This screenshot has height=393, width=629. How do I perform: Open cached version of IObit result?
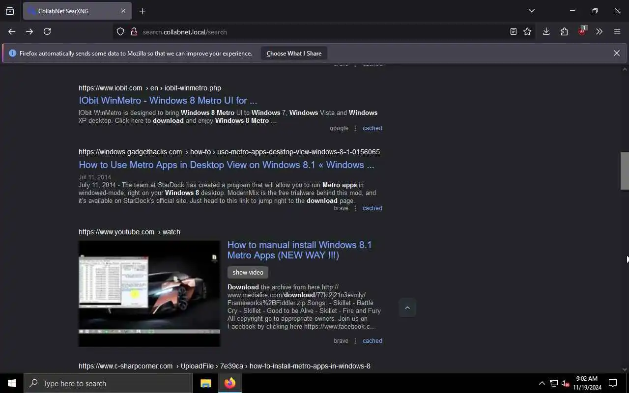(x=372, y=128)
